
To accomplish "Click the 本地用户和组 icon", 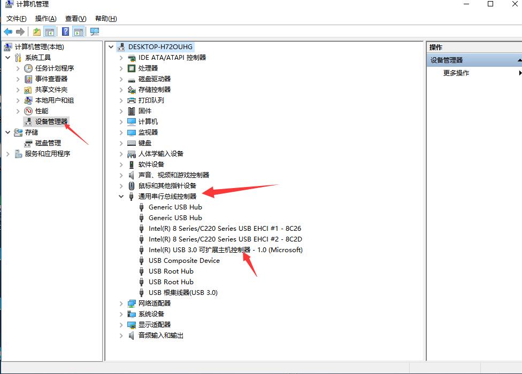I will coord(28,100).
